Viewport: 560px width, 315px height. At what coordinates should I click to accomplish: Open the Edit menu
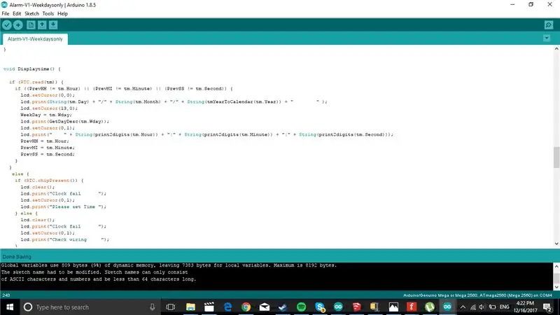point(17,13)
